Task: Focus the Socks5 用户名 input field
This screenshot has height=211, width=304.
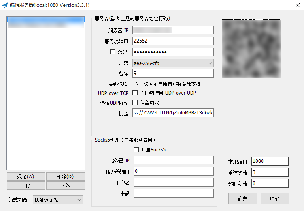Action: tap(174, 182)
